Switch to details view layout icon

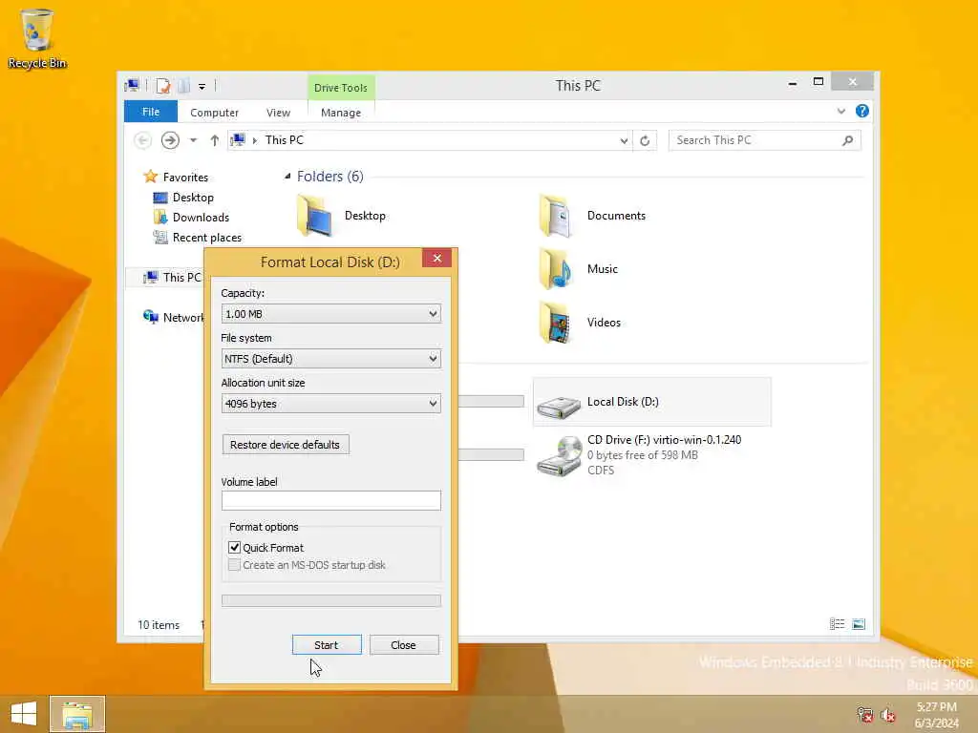point(837,624)
